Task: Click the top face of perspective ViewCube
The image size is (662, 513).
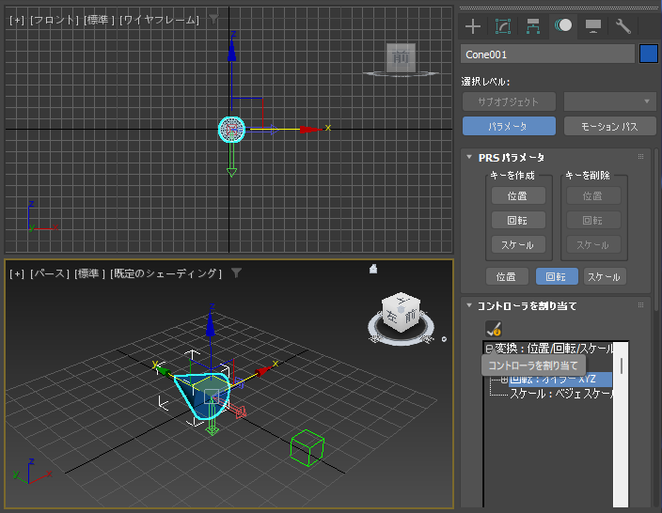Action: [x=402, y=300]
